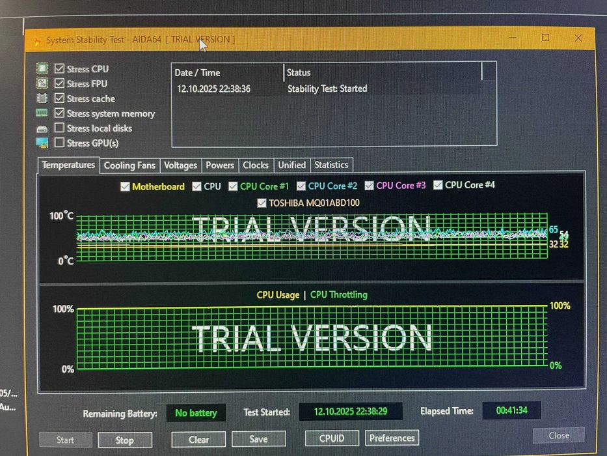607x456 pixels.
Task: Open Preferences
Action: click(x=392, y=438)
